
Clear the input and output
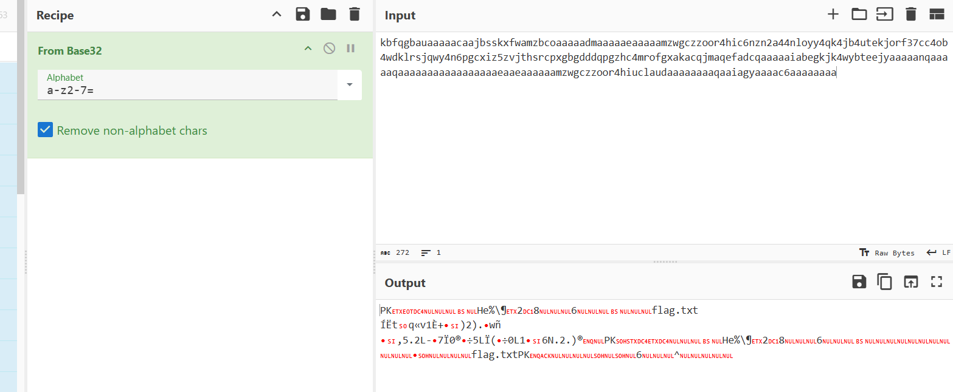[910, 15]
